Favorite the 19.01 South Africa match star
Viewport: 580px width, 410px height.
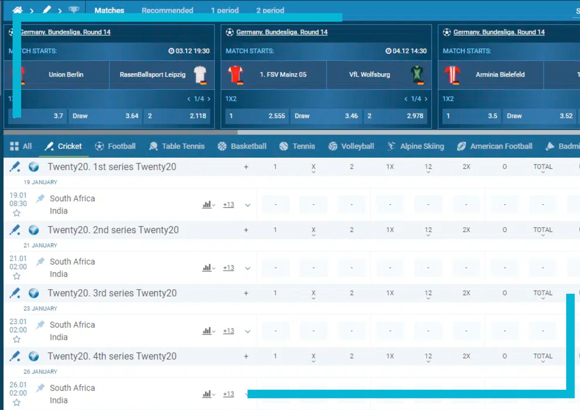(x=17, y=213)
